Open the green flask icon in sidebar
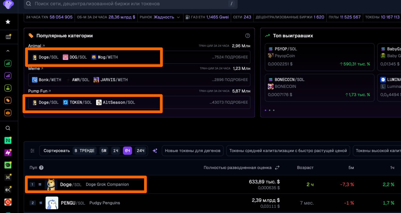This screenshot has height=213, width=401. pos(8,87)
